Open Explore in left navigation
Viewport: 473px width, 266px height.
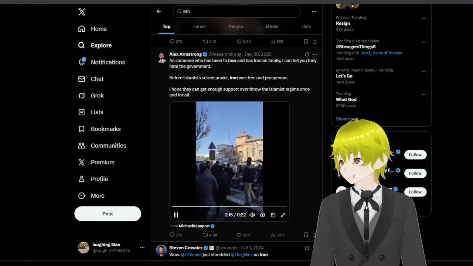(95, 45)
